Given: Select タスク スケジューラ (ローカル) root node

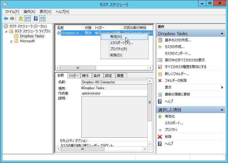Looking at the screenshot, I should (x=28, y=26).
